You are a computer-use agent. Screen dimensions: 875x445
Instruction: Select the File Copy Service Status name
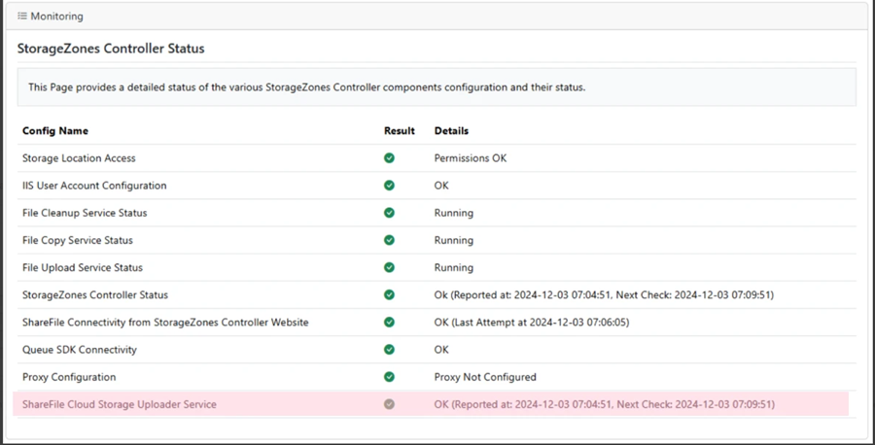point(78,240)
